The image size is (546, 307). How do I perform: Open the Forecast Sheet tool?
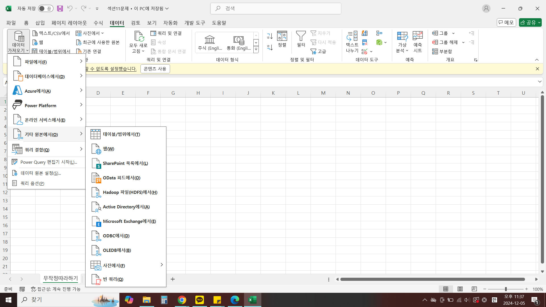417,36
